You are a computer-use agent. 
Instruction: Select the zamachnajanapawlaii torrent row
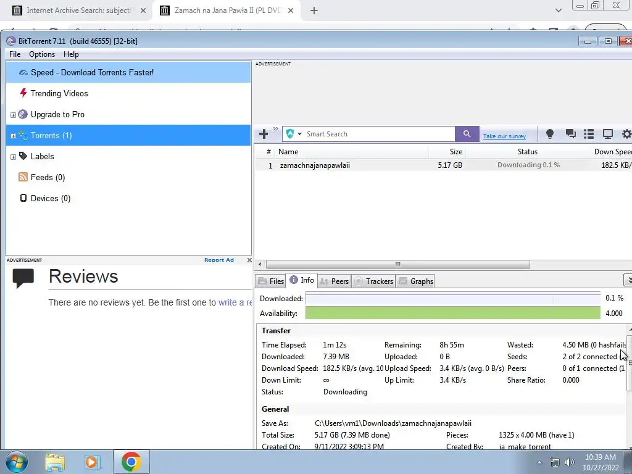(443, 165)
